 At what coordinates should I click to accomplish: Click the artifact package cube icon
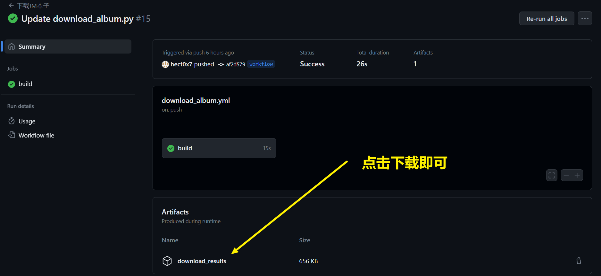tap(167, 261)
